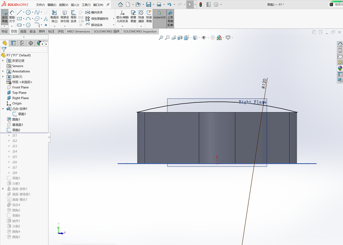Screen dimensions: 343x245
Task: Click Quick Snaps (快速捕捉)
Action: [141, 17]
